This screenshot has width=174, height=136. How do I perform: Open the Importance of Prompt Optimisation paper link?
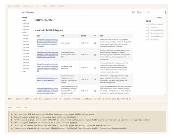click(47, 55)
